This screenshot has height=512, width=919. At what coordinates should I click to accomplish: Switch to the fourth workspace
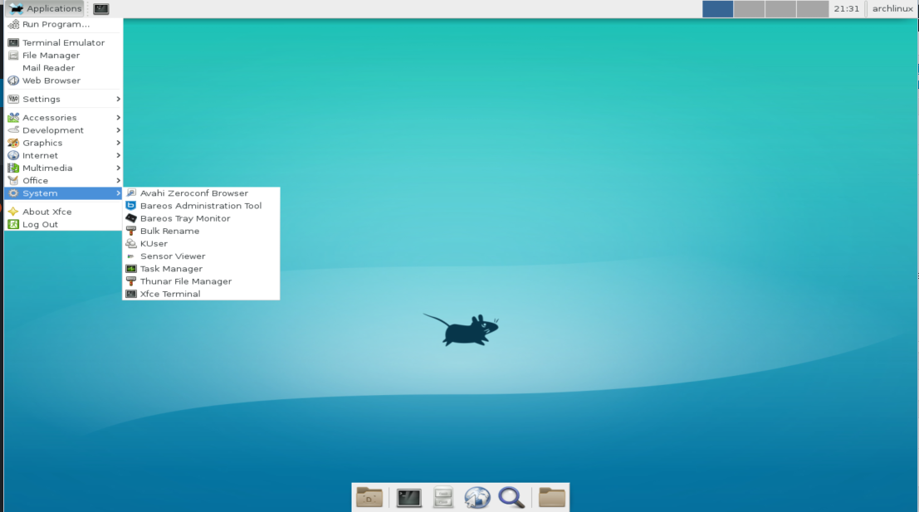(813, 9)
